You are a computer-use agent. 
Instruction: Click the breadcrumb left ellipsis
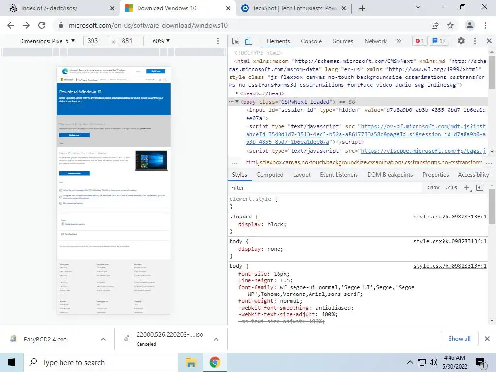click(x=234, y=163)
